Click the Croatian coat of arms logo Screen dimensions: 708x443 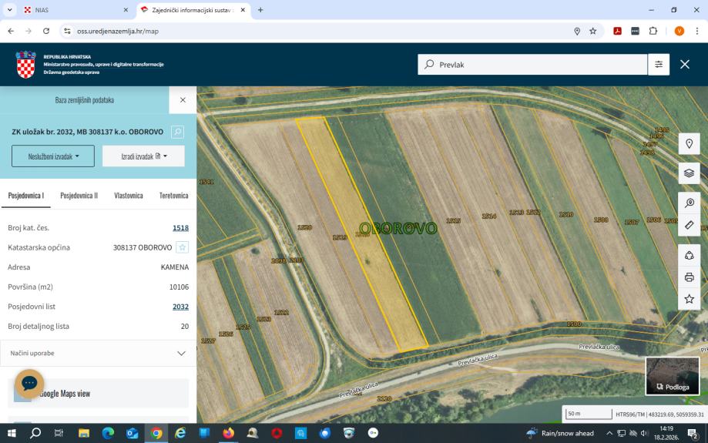pos(25,65)
